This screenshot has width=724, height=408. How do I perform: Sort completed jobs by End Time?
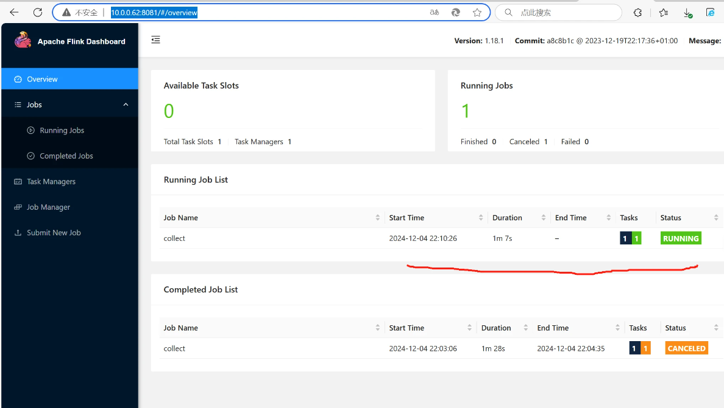(x=552, y=328)
